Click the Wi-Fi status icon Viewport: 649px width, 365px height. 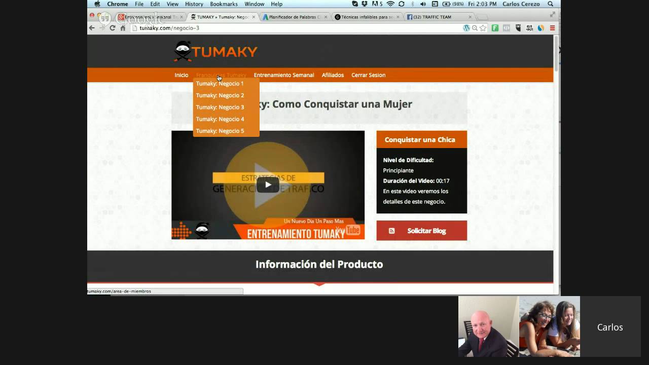390,4
